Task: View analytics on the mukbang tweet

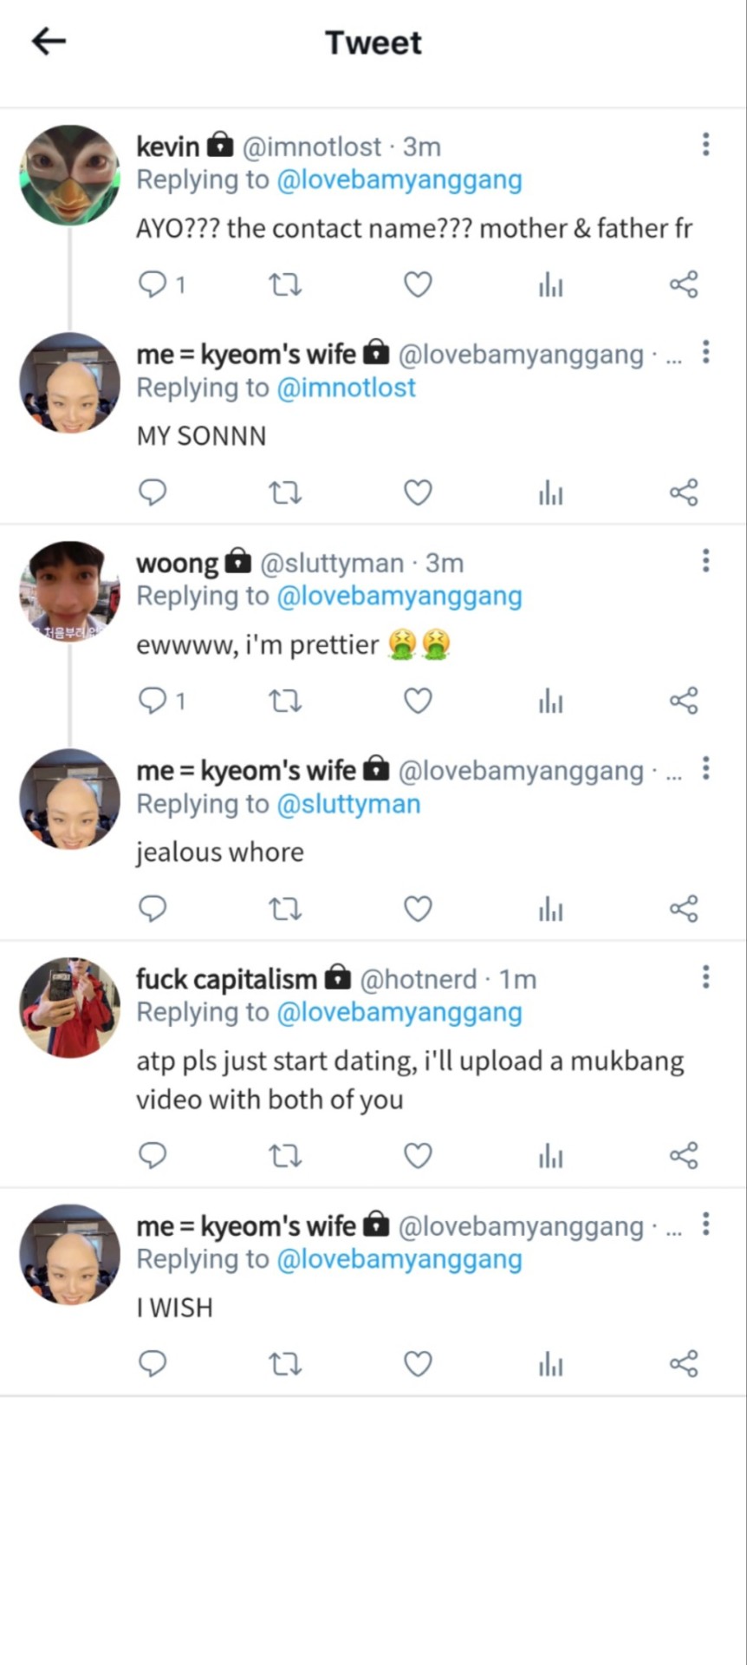Action: tap(550, 1156)
